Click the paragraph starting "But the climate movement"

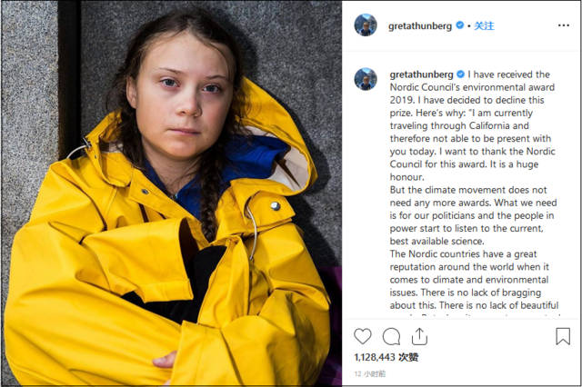tap(473, 215)
